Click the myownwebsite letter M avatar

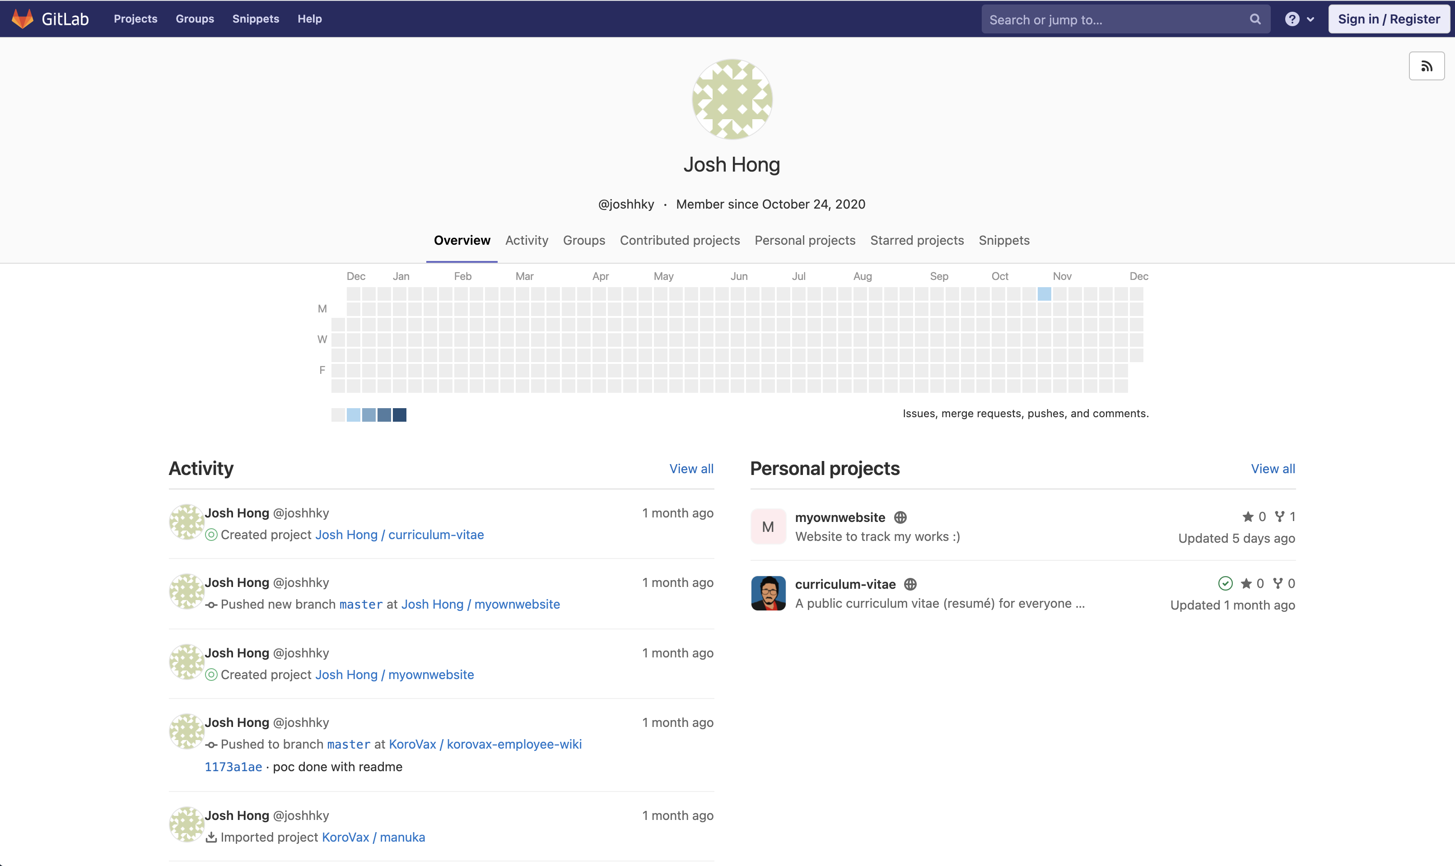pyautogui.click(x=768, y=526)
